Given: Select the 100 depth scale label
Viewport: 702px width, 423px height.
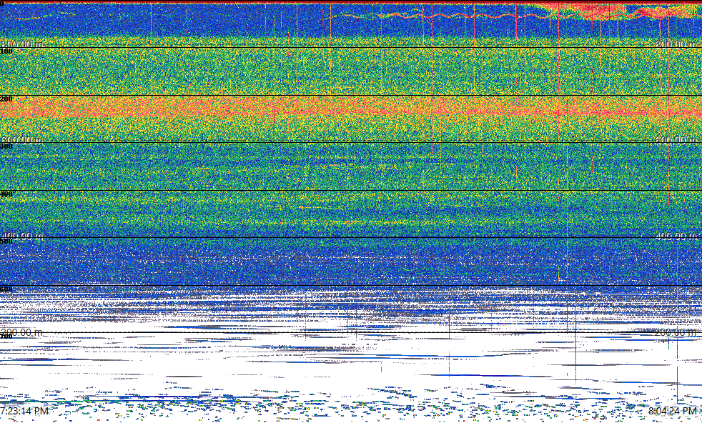Looking at the screenshot, I should (x=6, y=51).
